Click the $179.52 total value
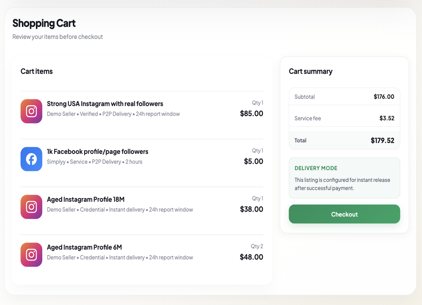This screenshot has height=305, width=422. coord(382,141)
